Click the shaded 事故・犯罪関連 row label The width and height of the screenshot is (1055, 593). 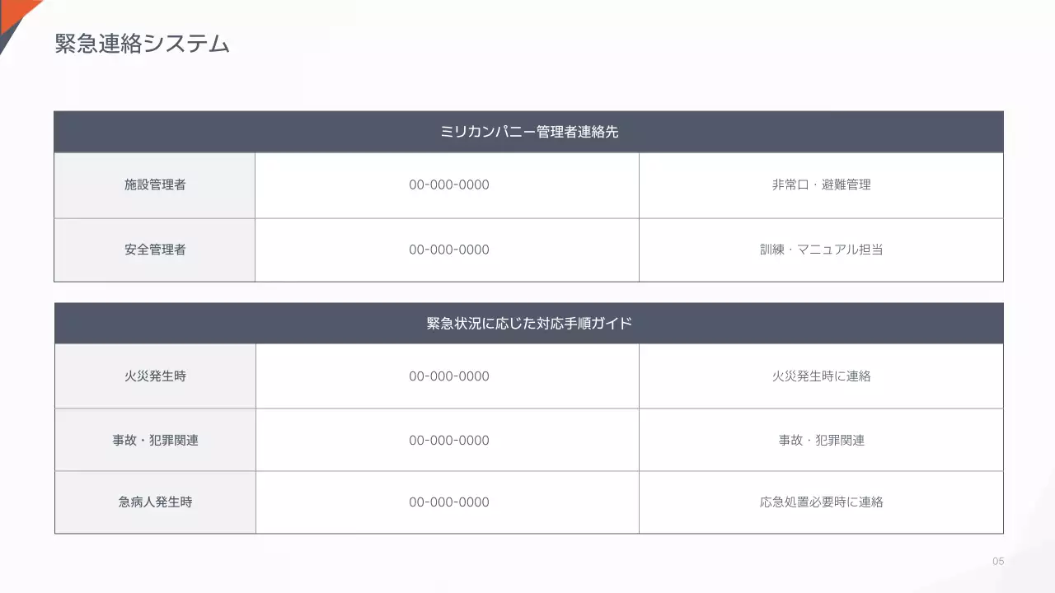coord(155,441)
